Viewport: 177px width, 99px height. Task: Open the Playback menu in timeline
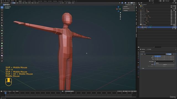(5, 91)
